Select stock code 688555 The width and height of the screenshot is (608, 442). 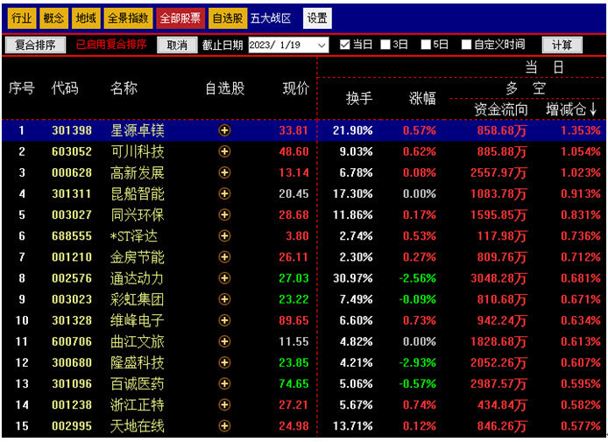pyautogui.click(x=72, y=236)
